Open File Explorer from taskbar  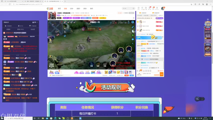point(43,118)
